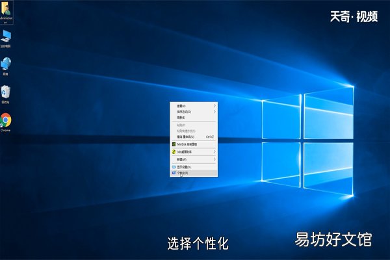Screen dimensions: 390x260
Task: Click greyed-out 粘贴快捷方式(S) entry
Action: [194, 131]
